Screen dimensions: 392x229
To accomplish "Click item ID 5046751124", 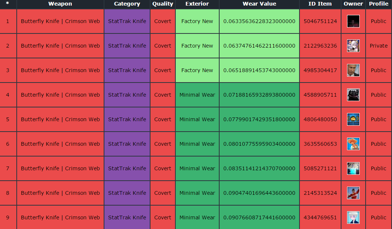I will pos(320,21).
